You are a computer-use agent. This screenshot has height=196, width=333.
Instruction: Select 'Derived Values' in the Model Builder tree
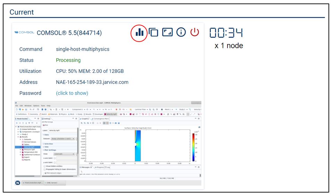(30, 142)
